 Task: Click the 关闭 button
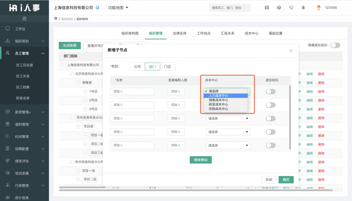(x=269, y=179)
